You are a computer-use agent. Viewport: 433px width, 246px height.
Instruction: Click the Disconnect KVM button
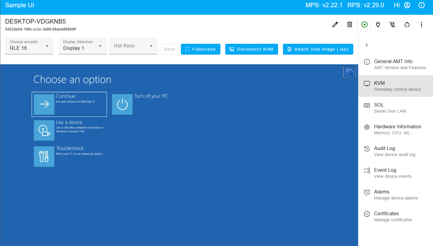point(251,49)
